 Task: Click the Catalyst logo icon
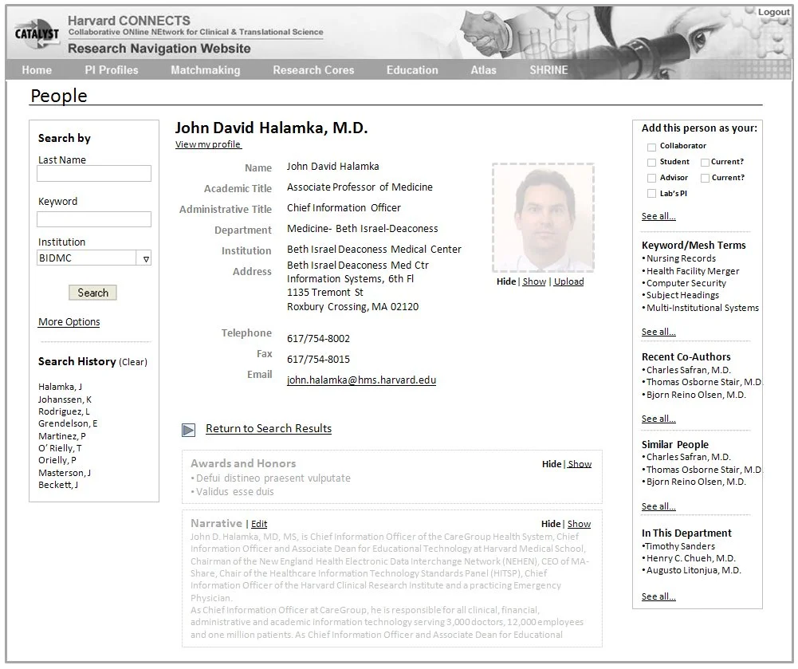(37, 33)
